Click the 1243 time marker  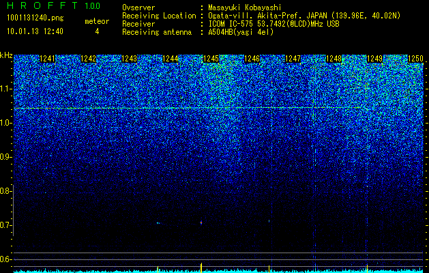[x=129, y=59]
